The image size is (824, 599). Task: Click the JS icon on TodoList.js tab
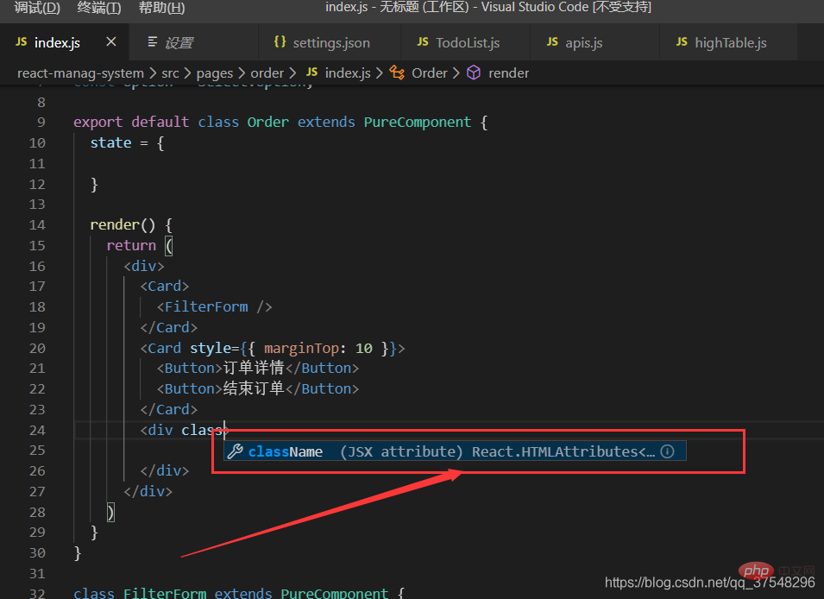tap(423, 42)
